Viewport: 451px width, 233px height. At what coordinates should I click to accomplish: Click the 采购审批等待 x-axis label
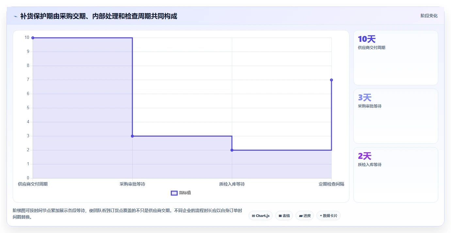tap(132, 184)
